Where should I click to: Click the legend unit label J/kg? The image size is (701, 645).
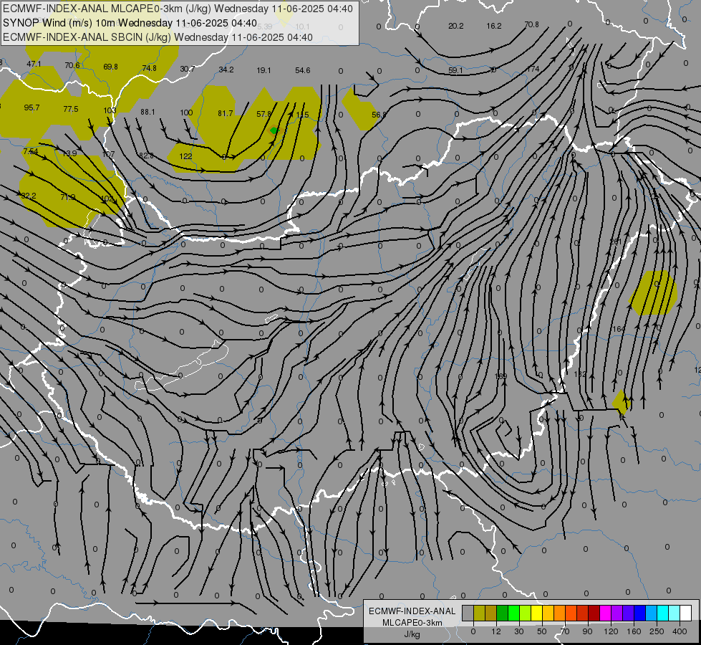(412, 634)
